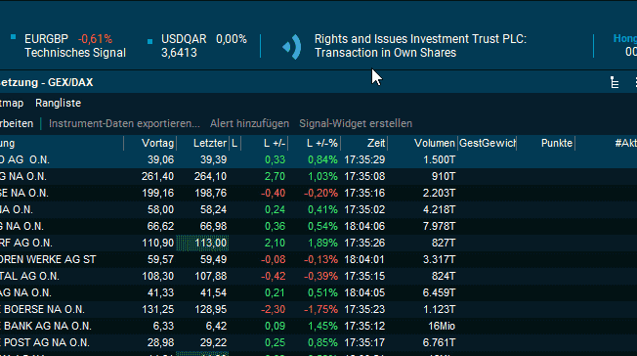Open the Rangliste tab
The image size is (637, 356).
[58, 103]
